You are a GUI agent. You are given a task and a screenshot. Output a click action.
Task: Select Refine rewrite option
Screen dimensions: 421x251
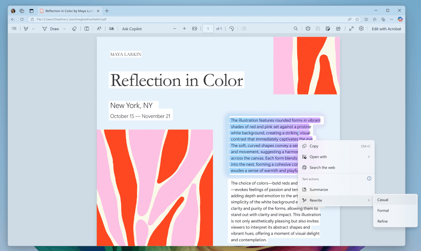395,221
